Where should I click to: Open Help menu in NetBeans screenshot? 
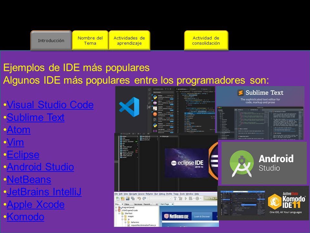pos(197,194)
